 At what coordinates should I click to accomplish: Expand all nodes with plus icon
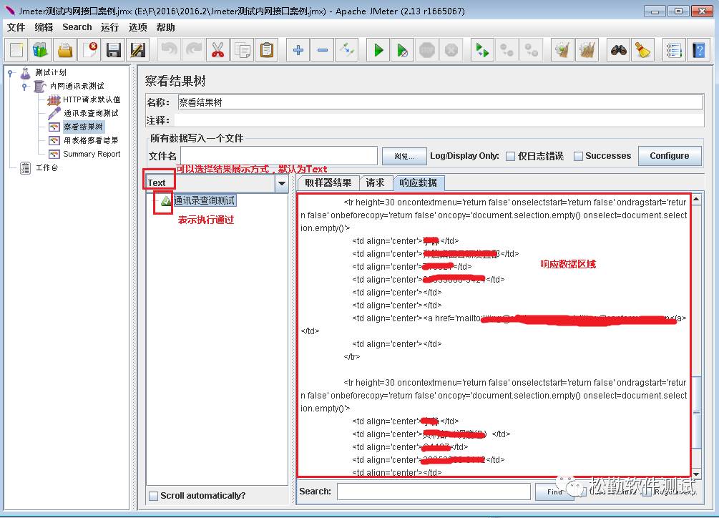pyautogui.click(x=298, y=50)
